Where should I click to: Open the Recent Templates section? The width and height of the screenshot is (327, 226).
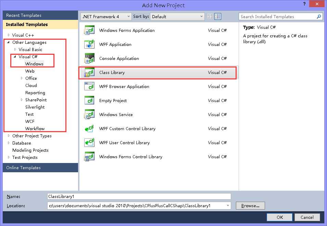click(x=40, y=15)
